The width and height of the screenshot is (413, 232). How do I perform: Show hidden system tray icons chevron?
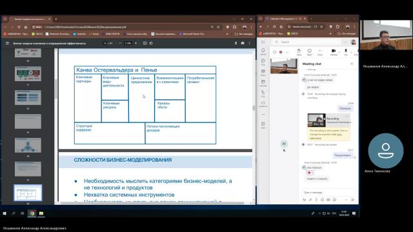[x=319, y=213]
